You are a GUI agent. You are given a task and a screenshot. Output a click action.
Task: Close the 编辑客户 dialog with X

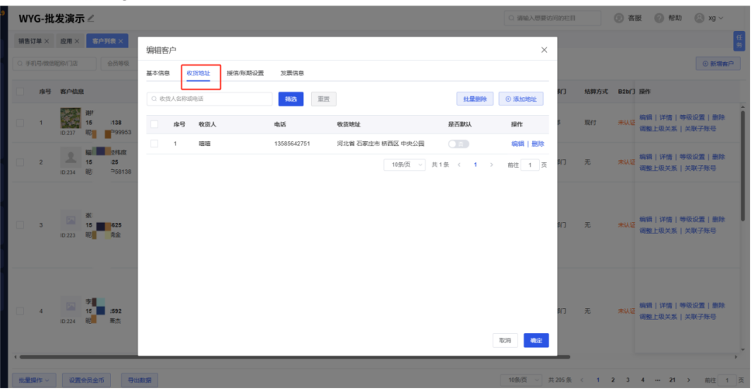point(543,50)
